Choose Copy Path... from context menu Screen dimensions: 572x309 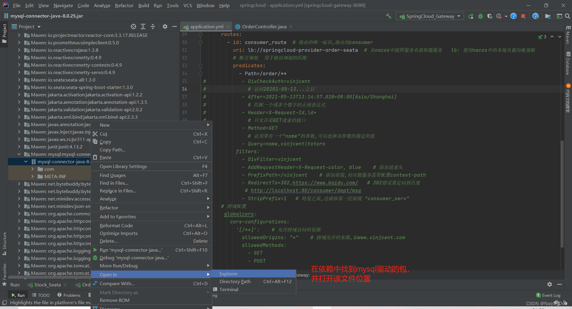click(151, 150)
